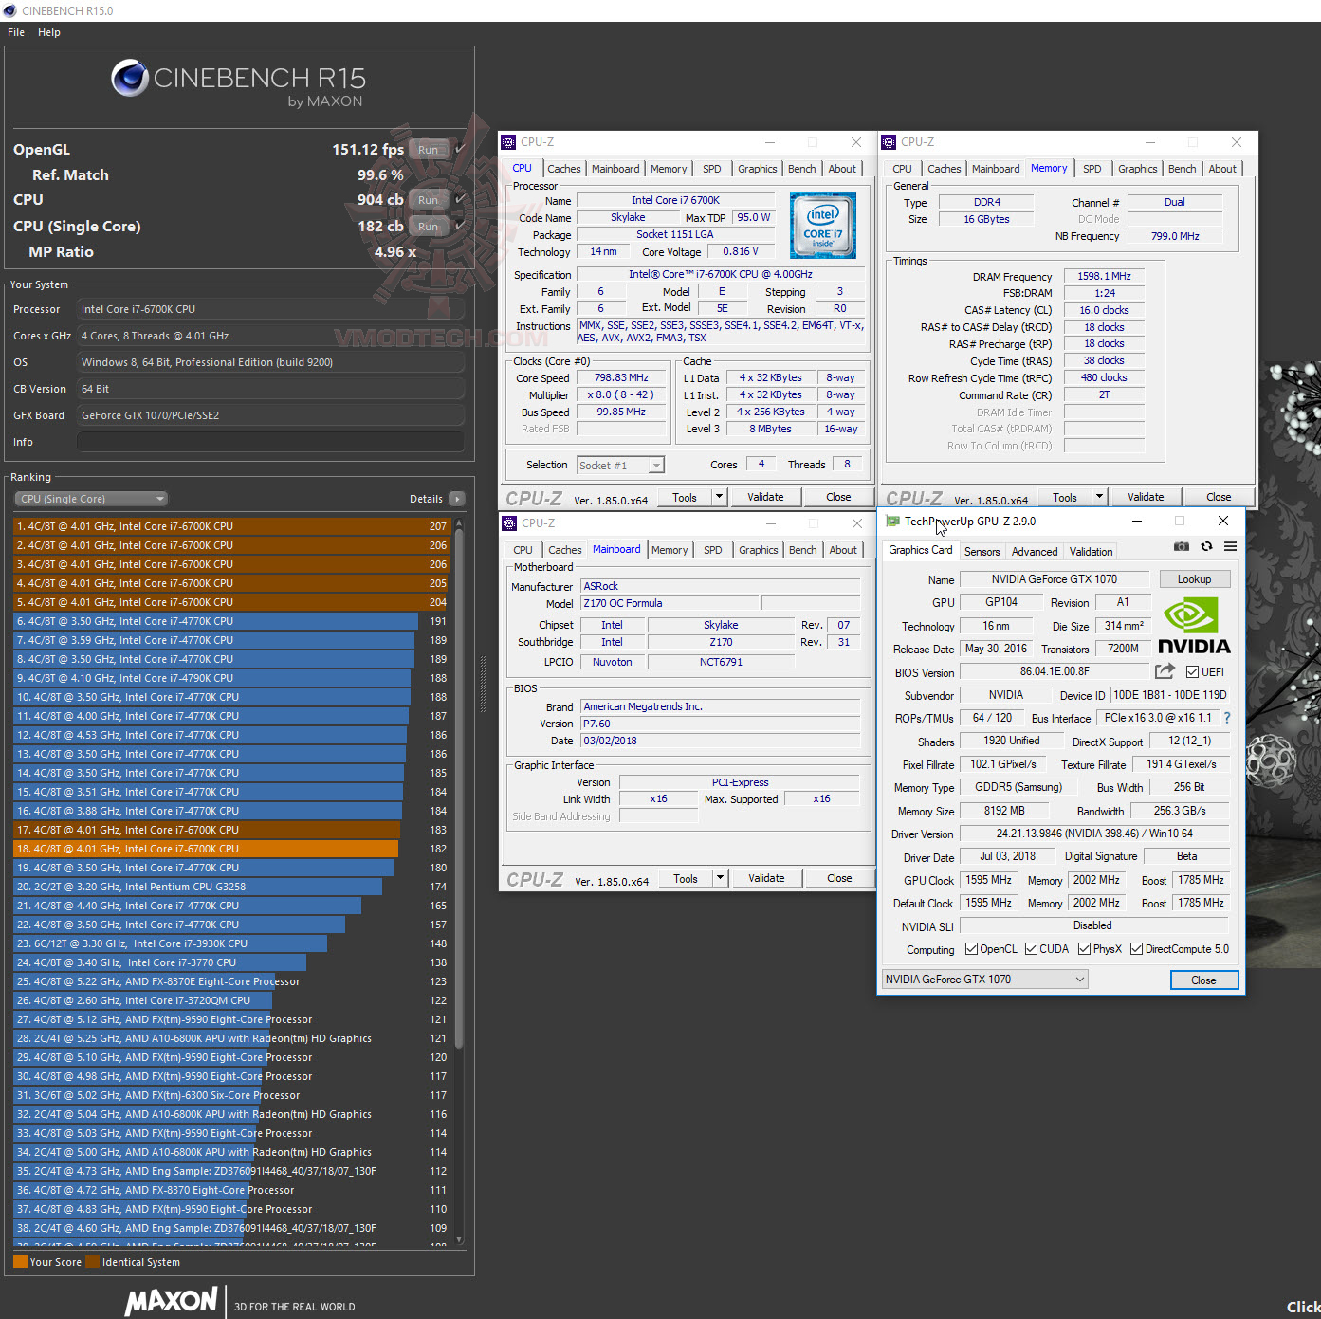1321x1319 pixels.
Task: Click the Driver Version field in GPU-Z
Action: pyautogui.click(x=1093, y=834)
